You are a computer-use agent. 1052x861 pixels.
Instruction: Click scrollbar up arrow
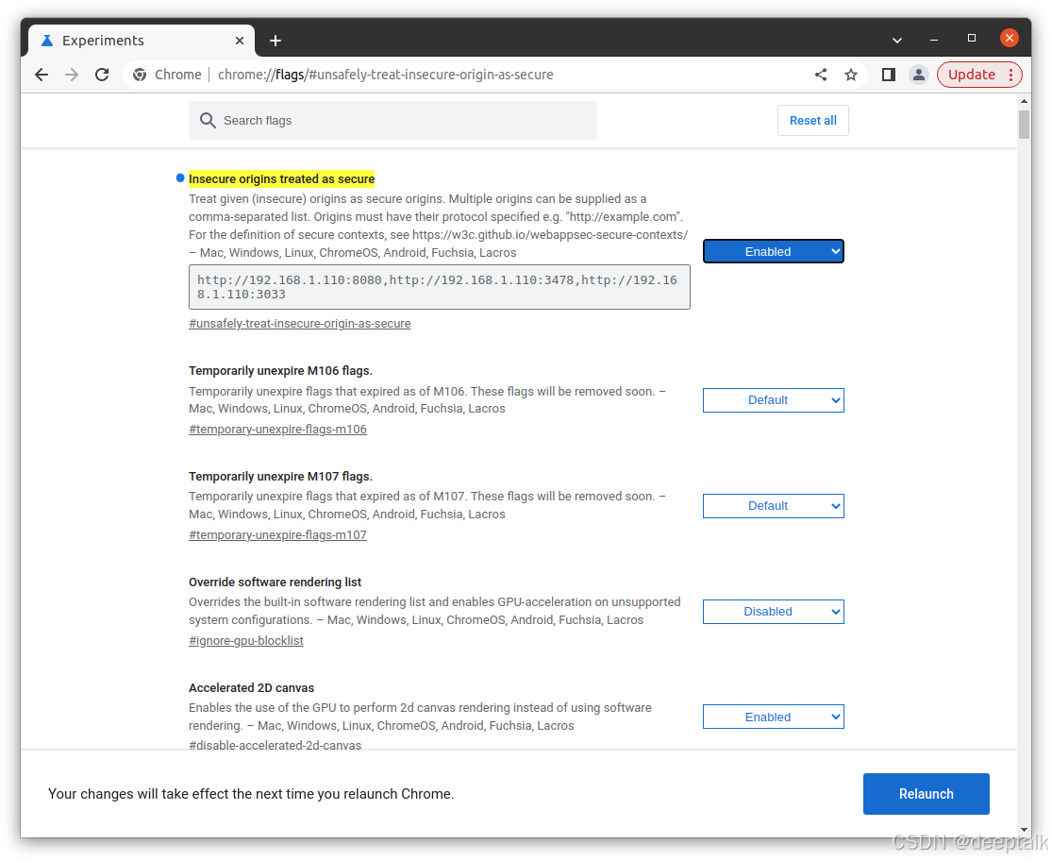1024,101
